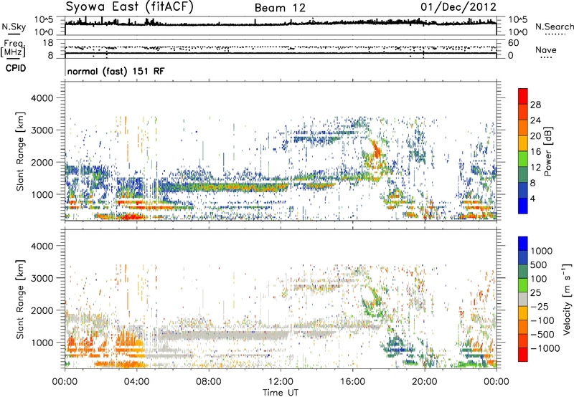Screen dimensions: 574x397
Task: Click the '60' label on the right of frequency panel
Action: (514, 43)
